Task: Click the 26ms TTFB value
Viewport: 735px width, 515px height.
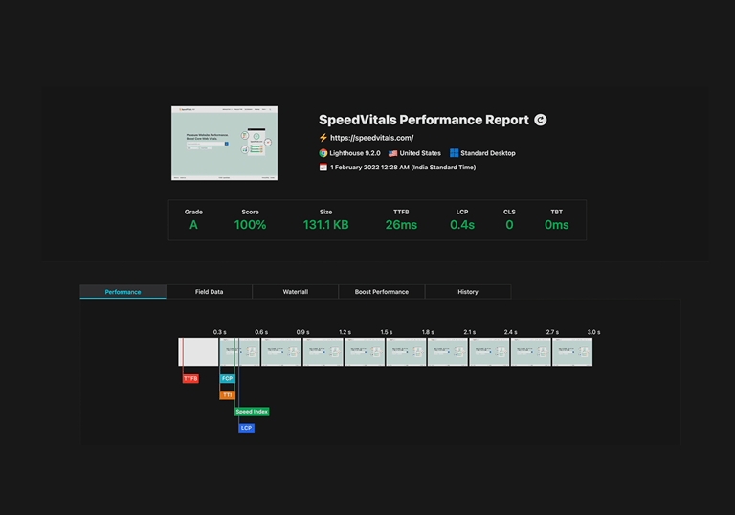Action: [401, 225]
